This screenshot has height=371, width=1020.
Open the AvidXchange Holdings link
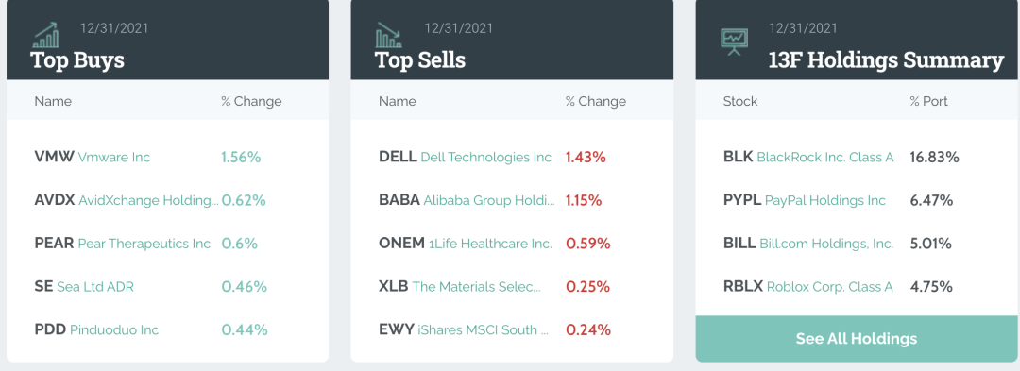(x=148, y=201)
